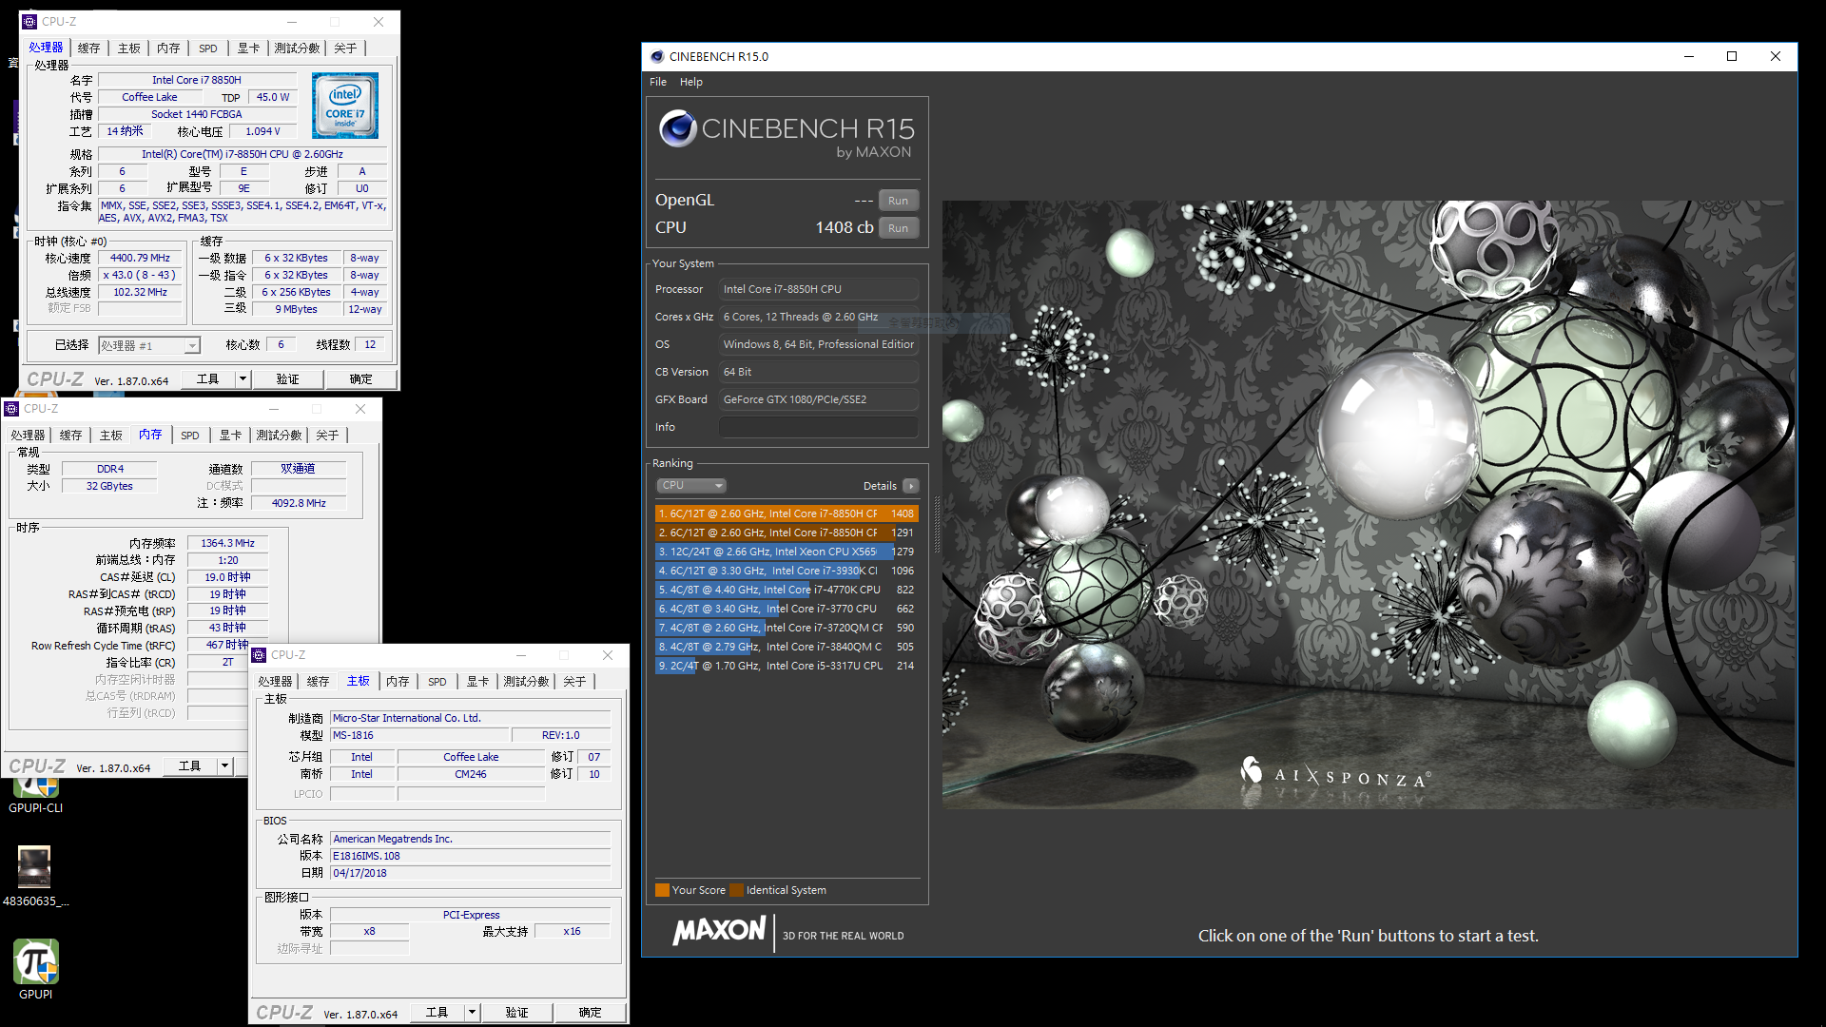Click 验证 button in the top CPU-Z window
The image size is (1826, 1027).
(287, 378)
